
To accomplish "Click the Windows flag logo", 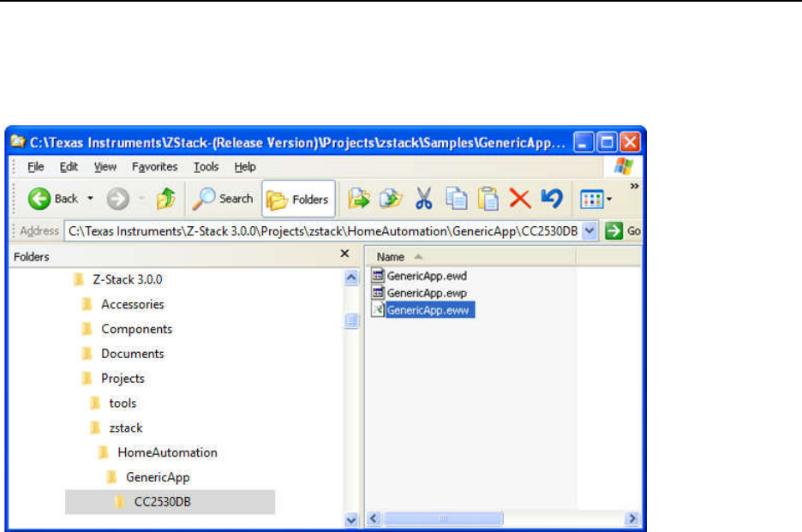I will pyautogui.click(x=624, y=166).
